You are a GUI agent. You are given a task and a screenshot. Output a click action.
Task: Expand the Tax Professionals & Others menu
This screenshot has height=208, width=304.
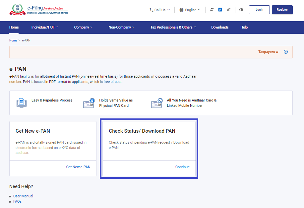pos(173,27)
